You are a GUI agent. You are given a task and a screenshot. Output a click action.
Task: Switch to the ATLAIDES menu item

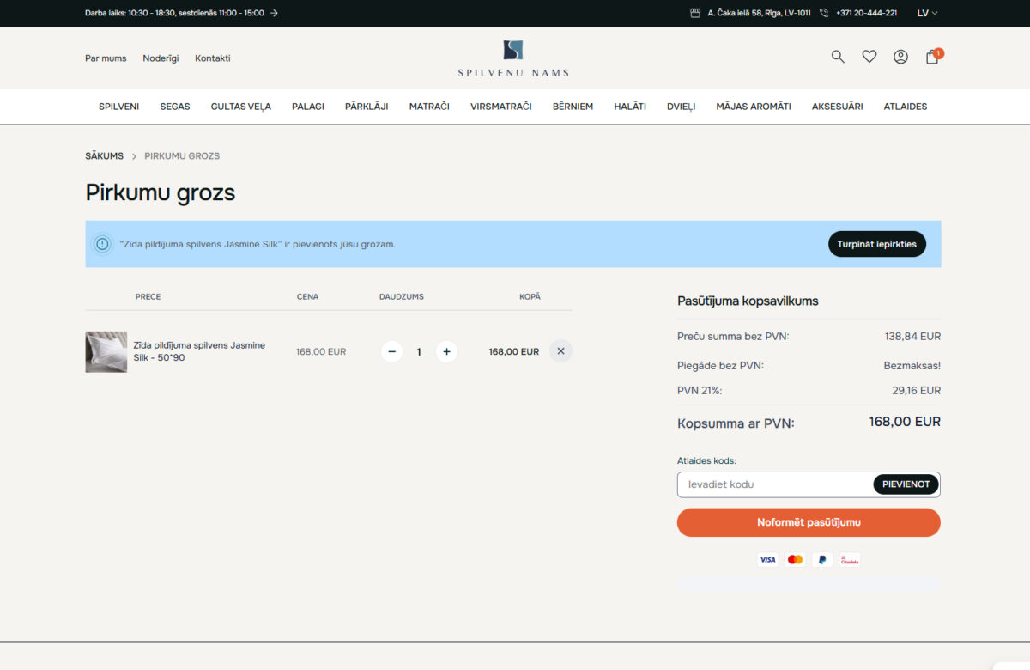point(905,107)
